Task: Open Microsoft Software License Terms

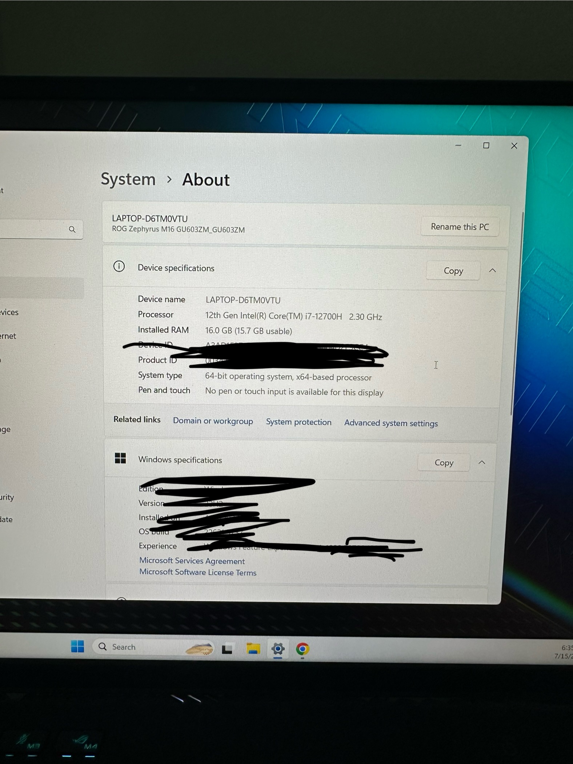Action: click(x=198, y=572)
